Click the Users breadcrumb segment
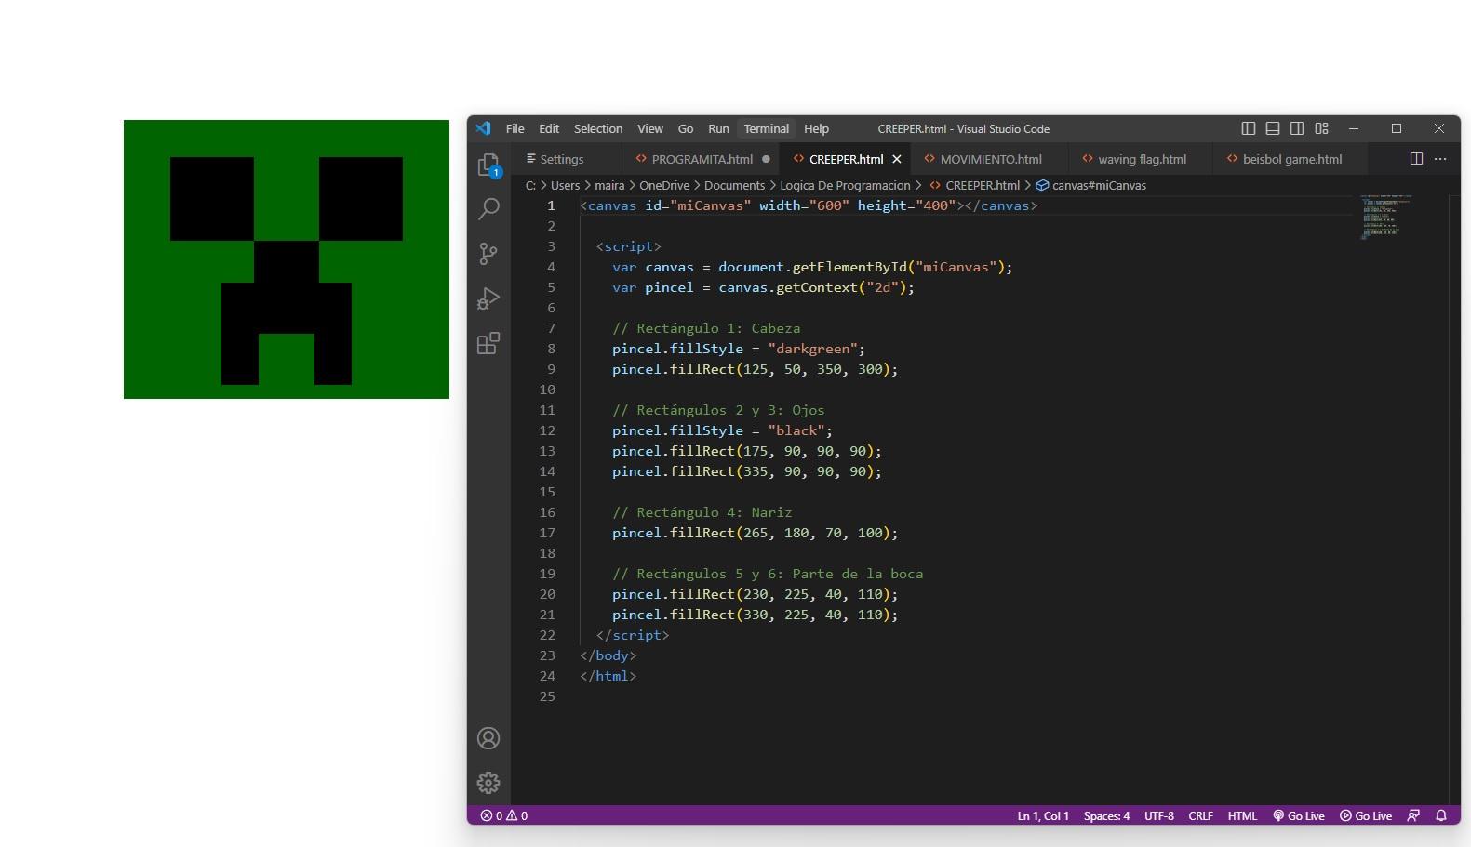1471x847 pixels. tap(565, 185)
